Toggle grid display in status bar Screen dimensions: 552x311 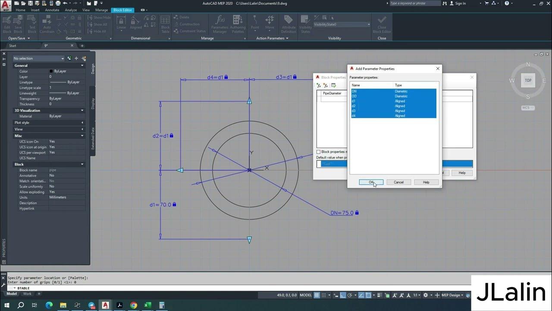(317, 295)
